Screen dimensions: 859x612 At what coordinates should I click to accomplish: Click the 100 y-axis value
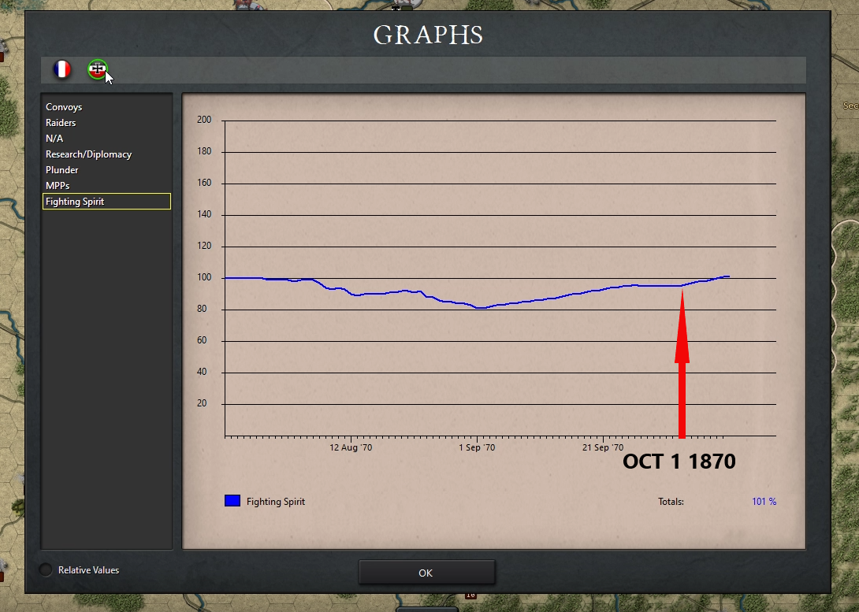click(204, 277)
